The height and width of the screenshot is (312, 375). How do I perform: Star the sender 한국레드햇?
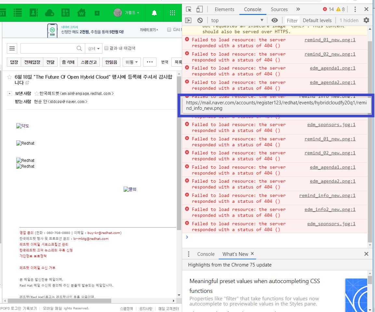click(x=37, y=93)
